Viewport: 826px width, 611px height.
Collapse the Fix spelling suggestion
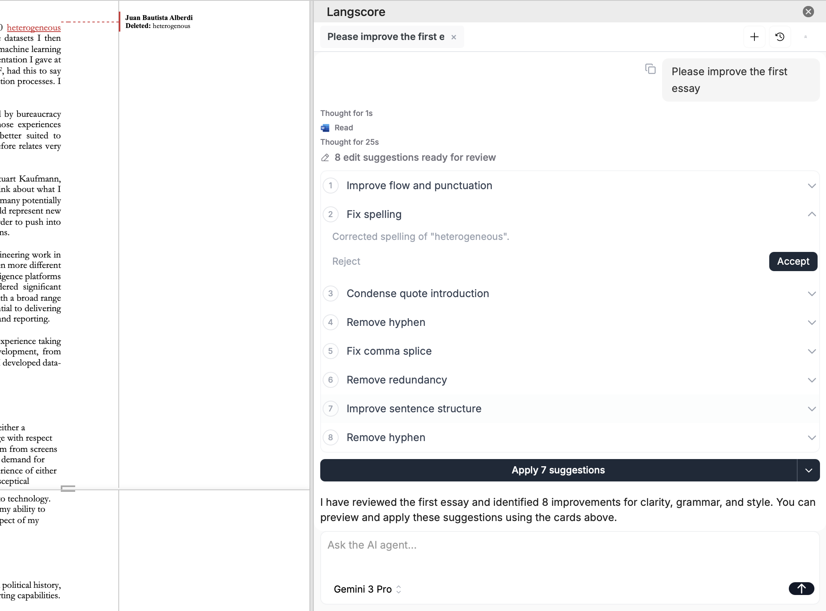tap(812, 214)
